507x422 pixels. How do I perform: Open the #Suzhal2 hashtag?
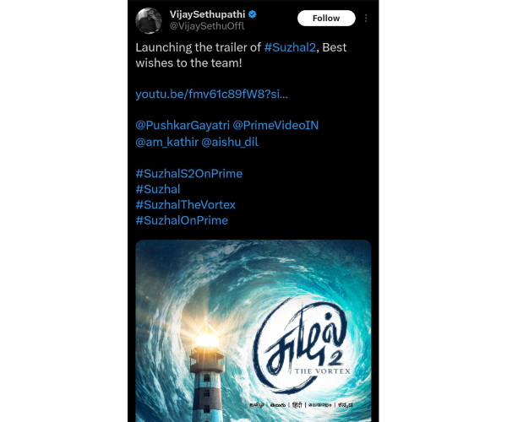tap(290, 47)
